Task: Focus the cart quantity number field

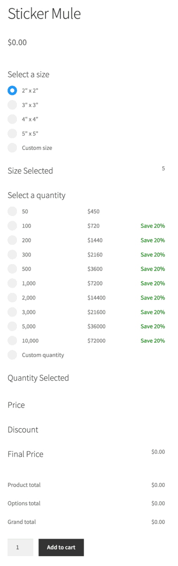Action: point(20,547)
